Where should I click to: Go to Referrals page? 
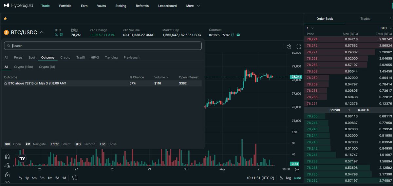tap(142, 6)
